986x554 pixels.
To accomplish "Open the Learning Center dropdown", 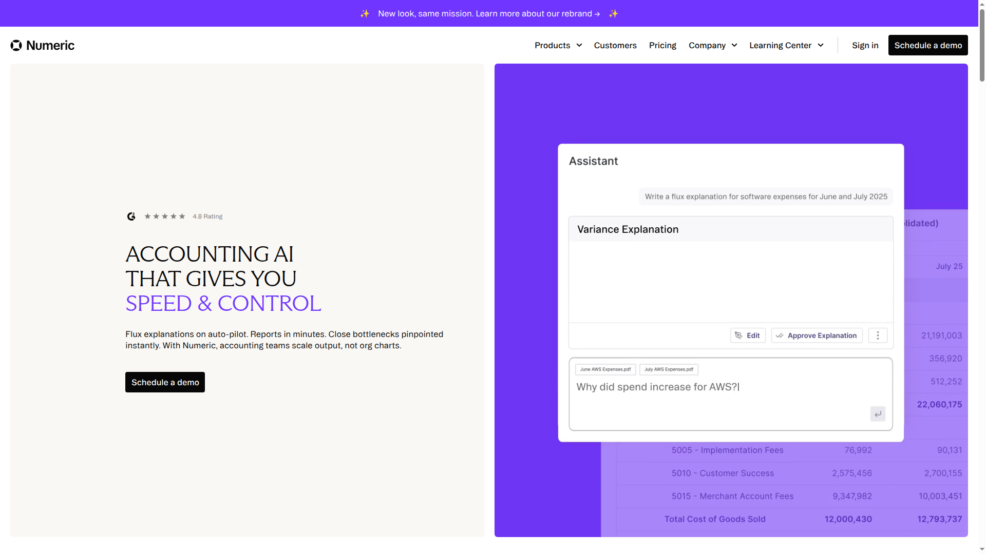I will click(786, 46).
